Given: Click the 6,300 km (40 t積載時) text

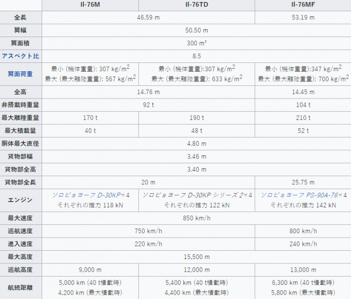Looking at the screenshot, I should (303, 282).
